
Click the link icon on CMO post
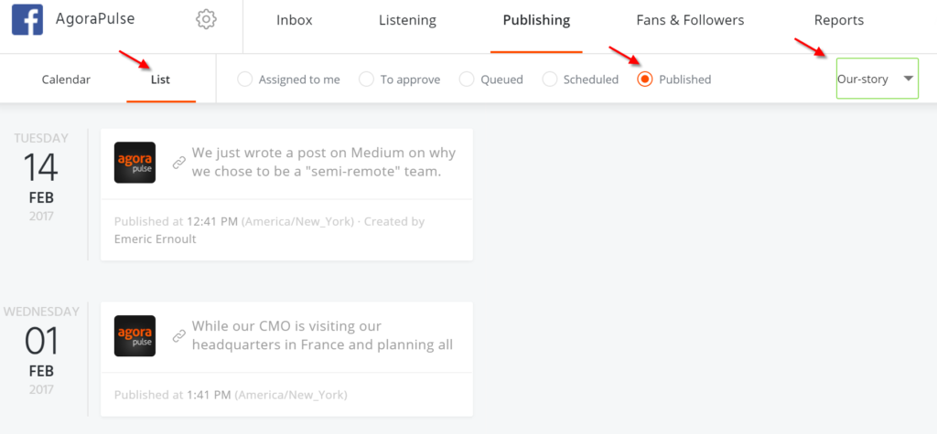(x=178, y=336)
